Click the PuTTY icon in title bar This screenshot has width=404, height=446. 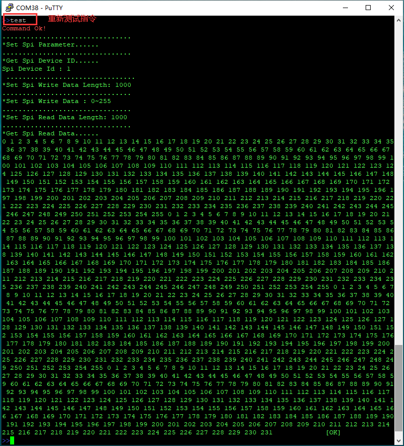pyautogui.click(x=8, y=8)
